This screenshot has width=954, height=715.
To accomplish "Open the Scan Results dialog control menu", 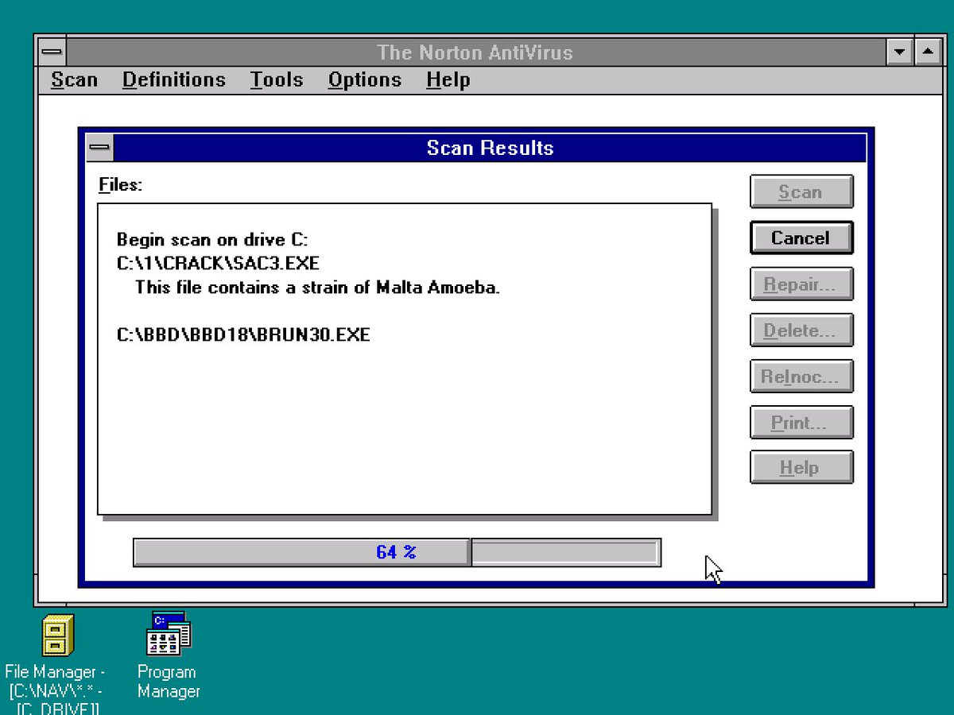I will coord(100,148).
